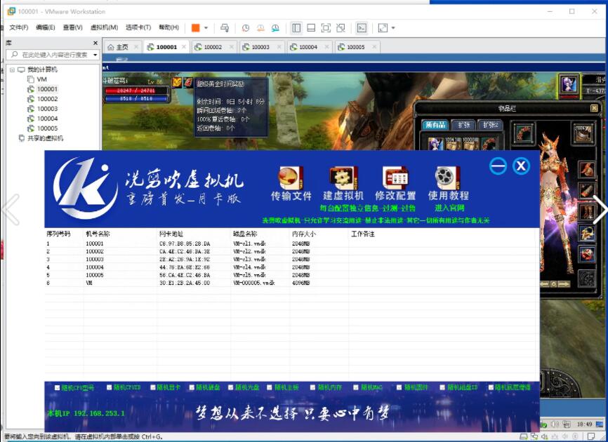Select 100002 in the library tree
608x442 pixels.
pos(47,99)
